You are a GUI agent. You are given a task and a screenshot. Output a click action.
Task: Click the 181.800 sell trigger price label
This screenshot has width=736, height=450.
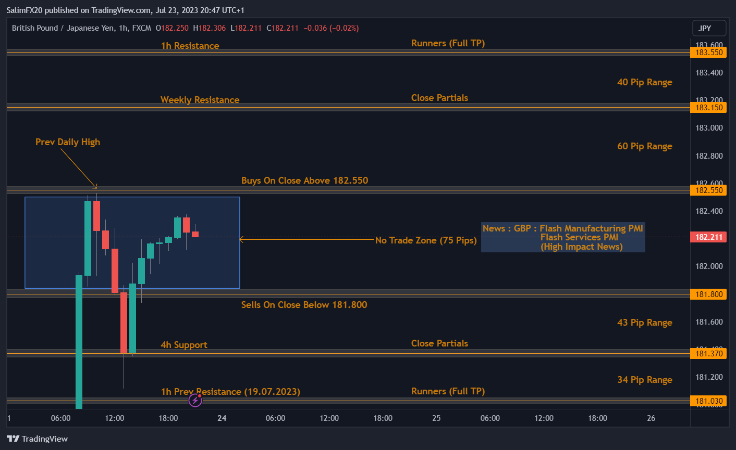708,294
